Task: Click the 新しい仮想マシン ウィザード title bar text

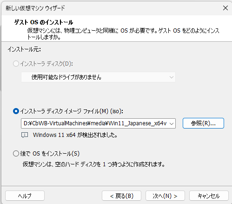Action: pos(35,8)
